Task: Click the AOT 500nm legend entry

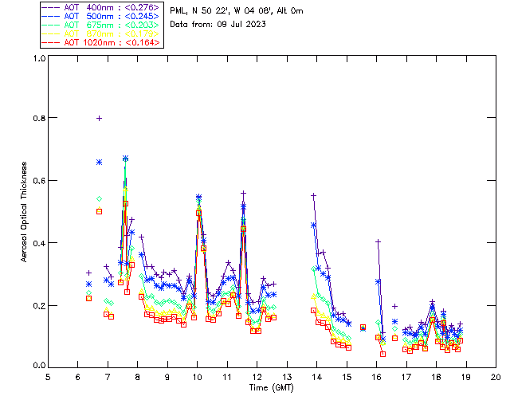Action: click(101, 16)
